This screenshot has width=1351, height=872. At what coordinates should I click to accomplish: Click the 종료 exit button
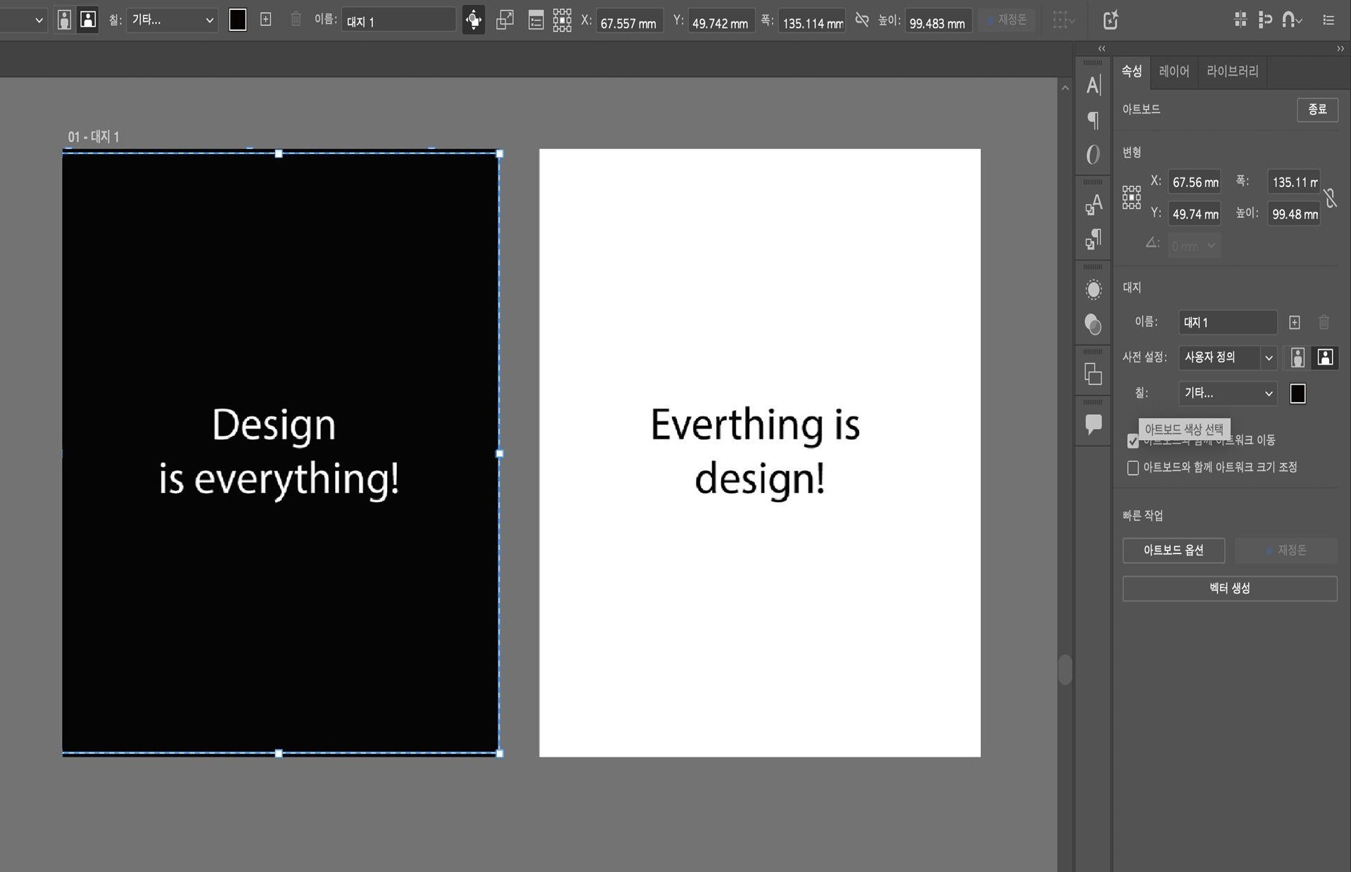(1317, 110)
